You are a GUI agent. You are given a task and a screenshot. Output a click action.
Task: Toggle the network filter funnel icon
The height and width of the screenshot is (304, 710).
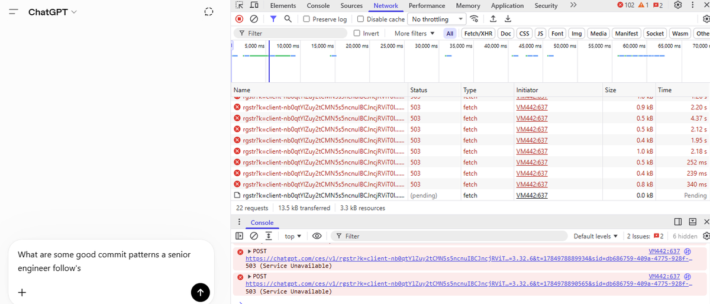point(273,19)
